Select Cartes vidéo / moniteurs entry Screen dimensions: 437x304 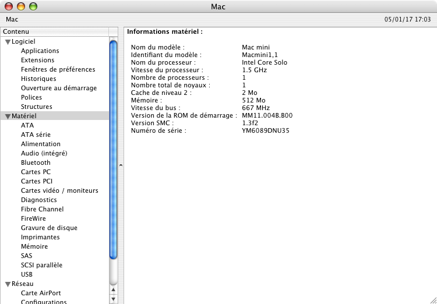pyautogui.click(x=59, y=190)
